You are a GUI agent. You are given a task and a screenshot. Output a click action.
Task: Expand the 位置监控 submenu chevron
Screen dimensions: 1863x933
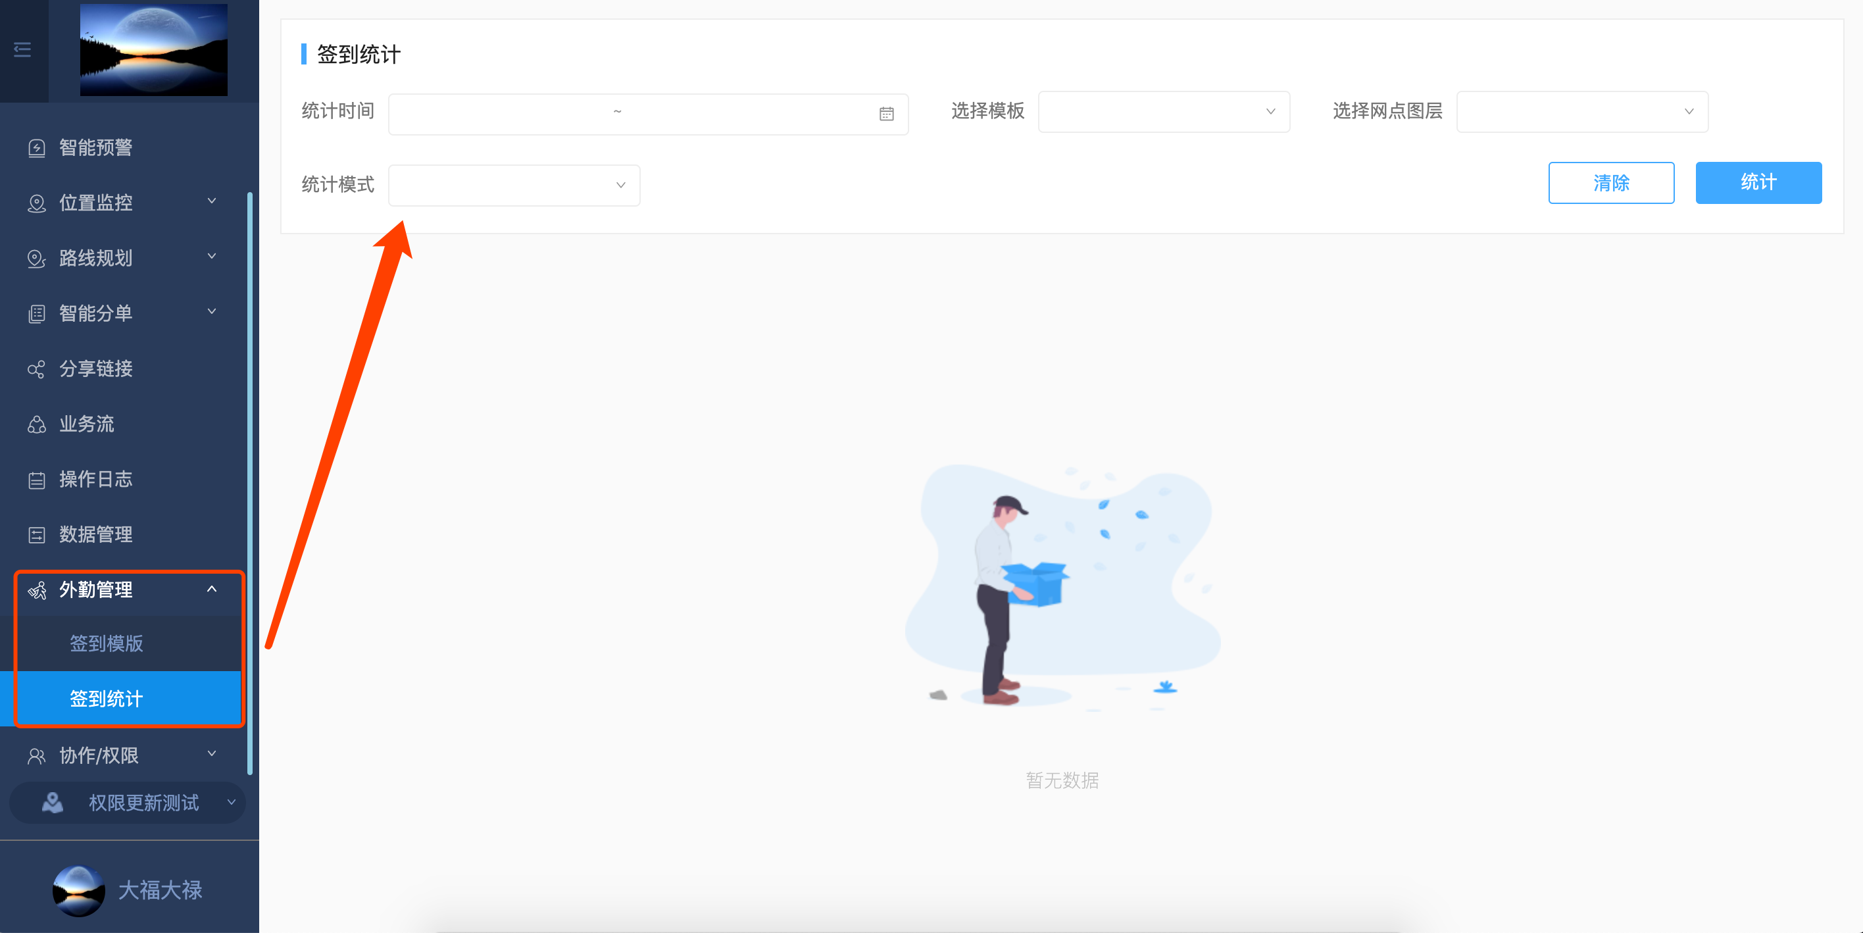[x=212, y=201]
